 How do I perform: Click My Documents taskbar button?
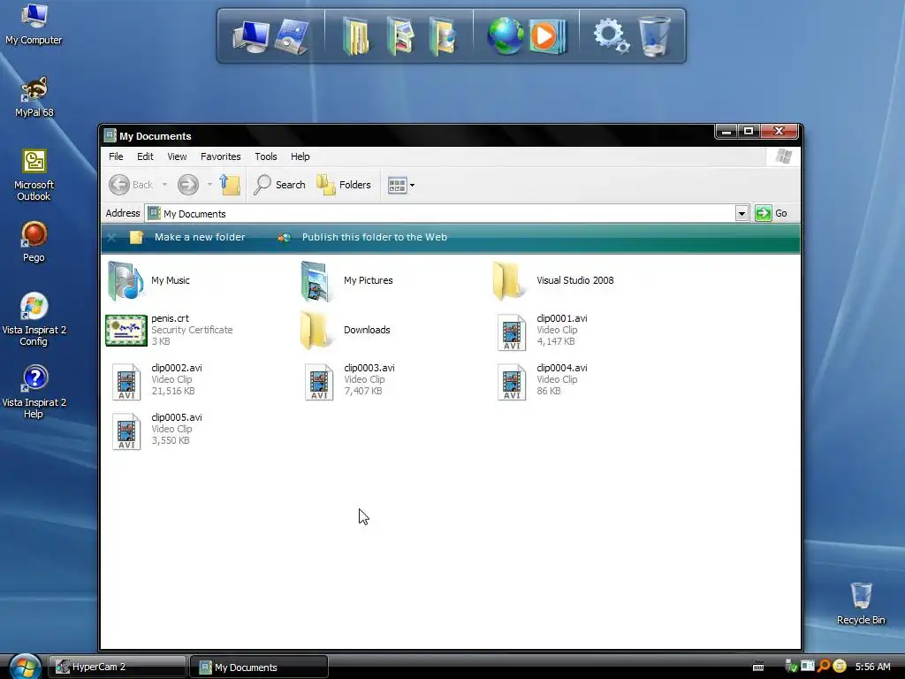point(259,667)
